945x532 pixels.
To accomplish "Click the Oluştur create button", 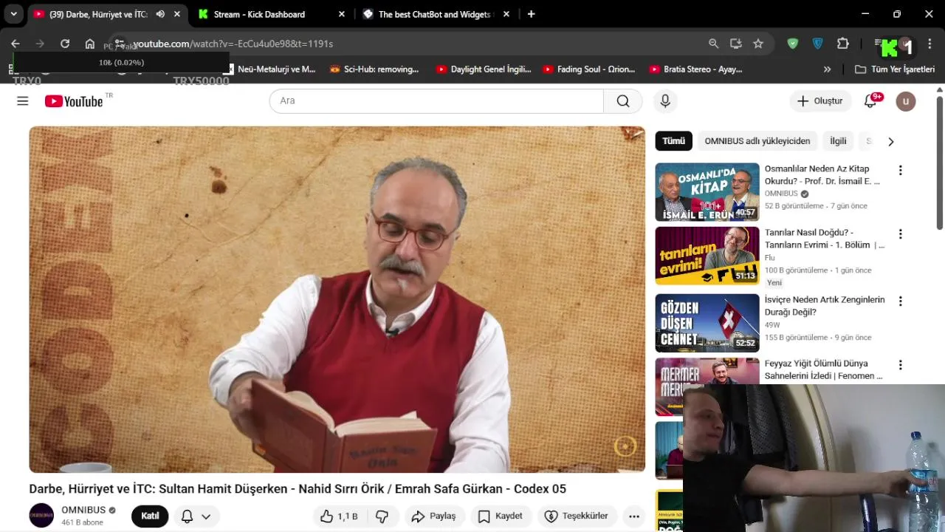I will pos(819,101).
